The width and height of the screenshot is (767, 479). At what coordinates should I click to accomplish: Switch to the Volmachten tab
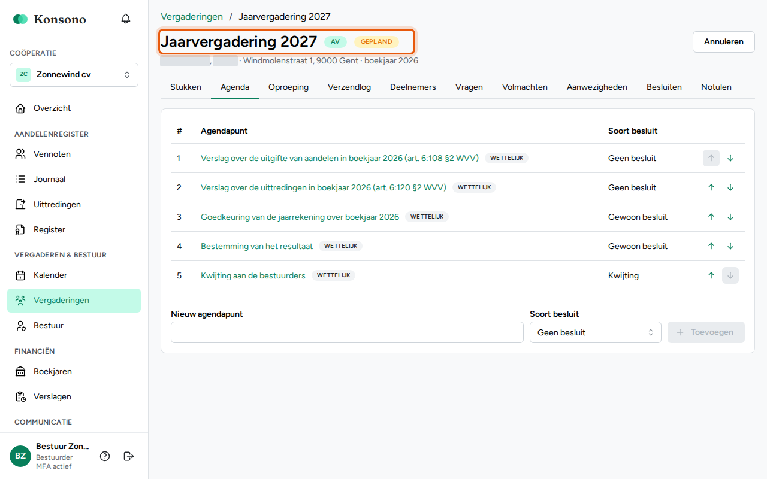tap(525, 87)
